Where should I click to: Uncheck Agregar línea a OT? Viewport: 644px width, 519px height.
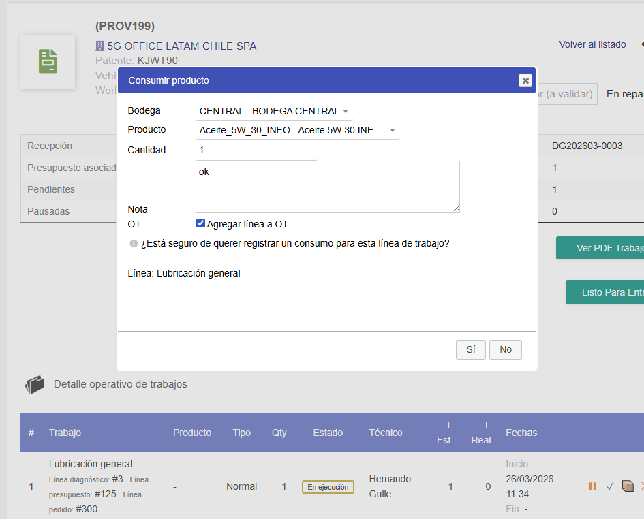tap(200, 223)
